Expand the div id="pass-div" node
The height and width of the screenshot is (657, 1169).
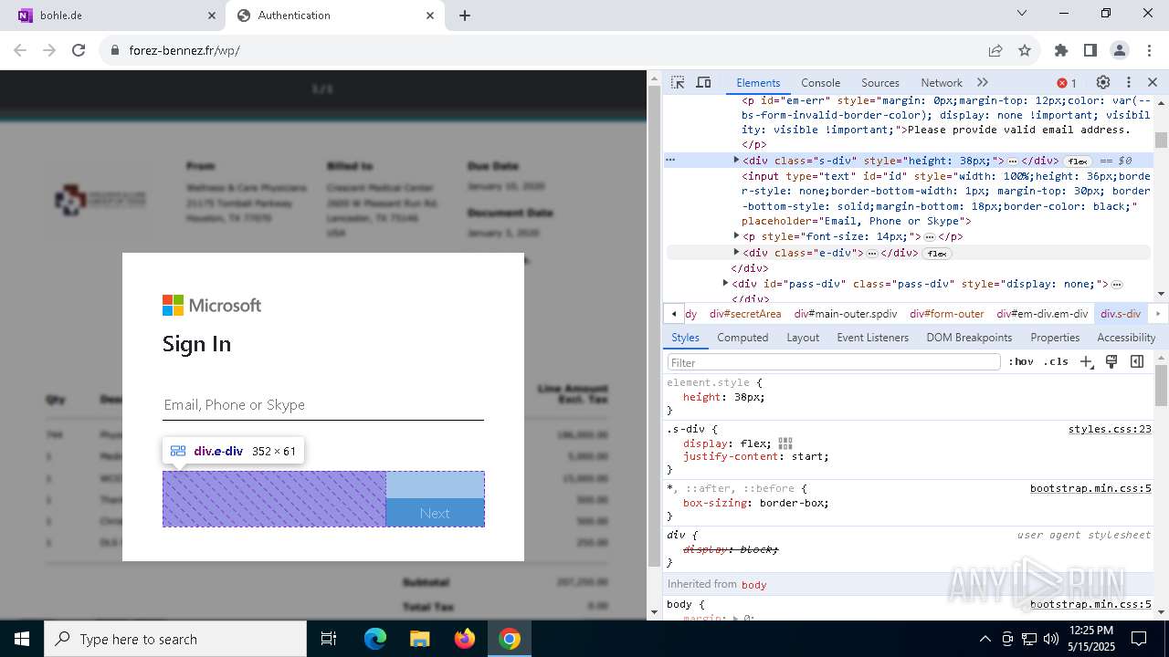click(725, 284)
